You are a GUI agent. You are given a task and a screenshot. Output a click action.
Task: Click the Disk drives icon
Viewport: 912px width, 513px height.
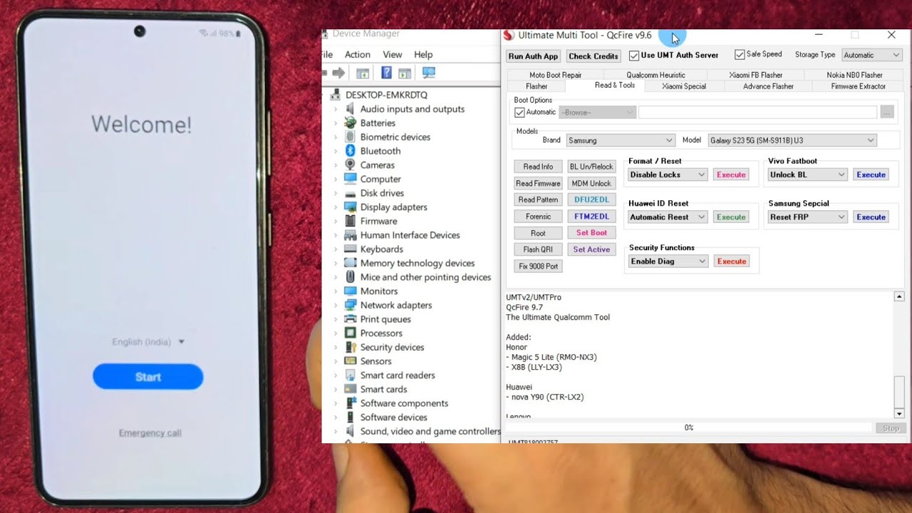[350, 193]
